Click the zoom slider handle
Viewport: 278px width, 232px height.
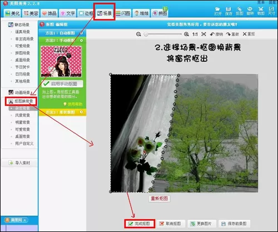[146, 34]
